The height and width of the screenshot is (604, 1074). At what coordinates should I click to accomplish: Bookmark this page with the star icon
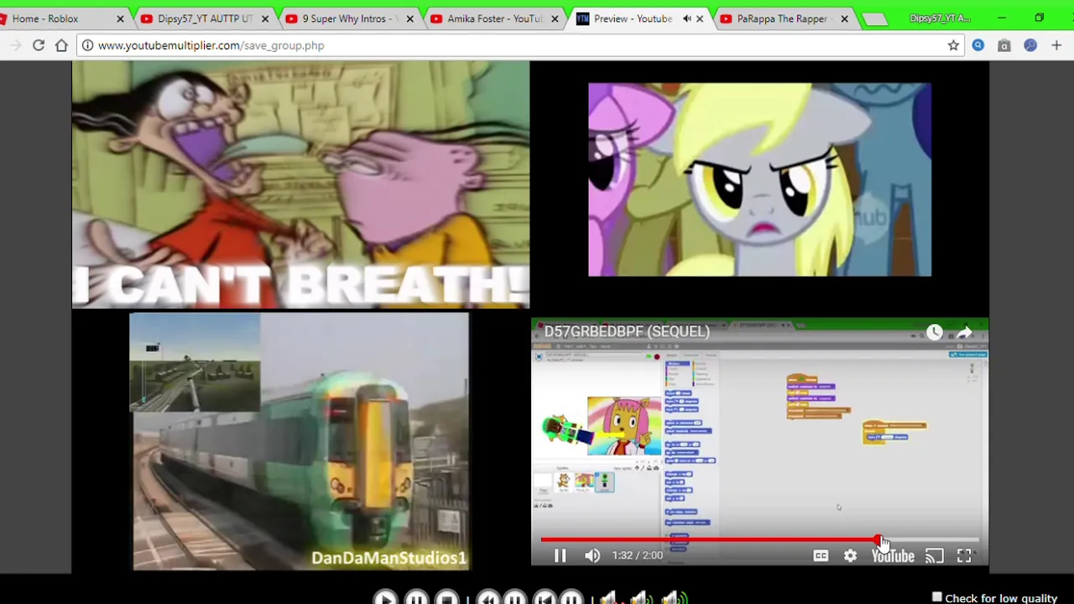[953, 45]
